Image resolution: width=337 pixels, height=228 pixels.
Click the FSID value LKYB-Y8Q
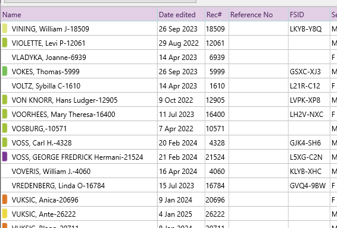click(x=305, y=29)
